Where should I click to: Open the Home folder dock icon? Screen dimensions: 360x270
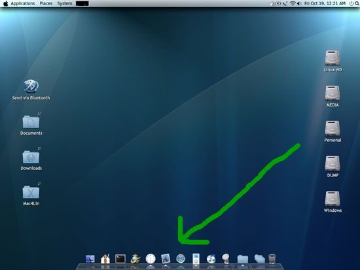(105, 259)
